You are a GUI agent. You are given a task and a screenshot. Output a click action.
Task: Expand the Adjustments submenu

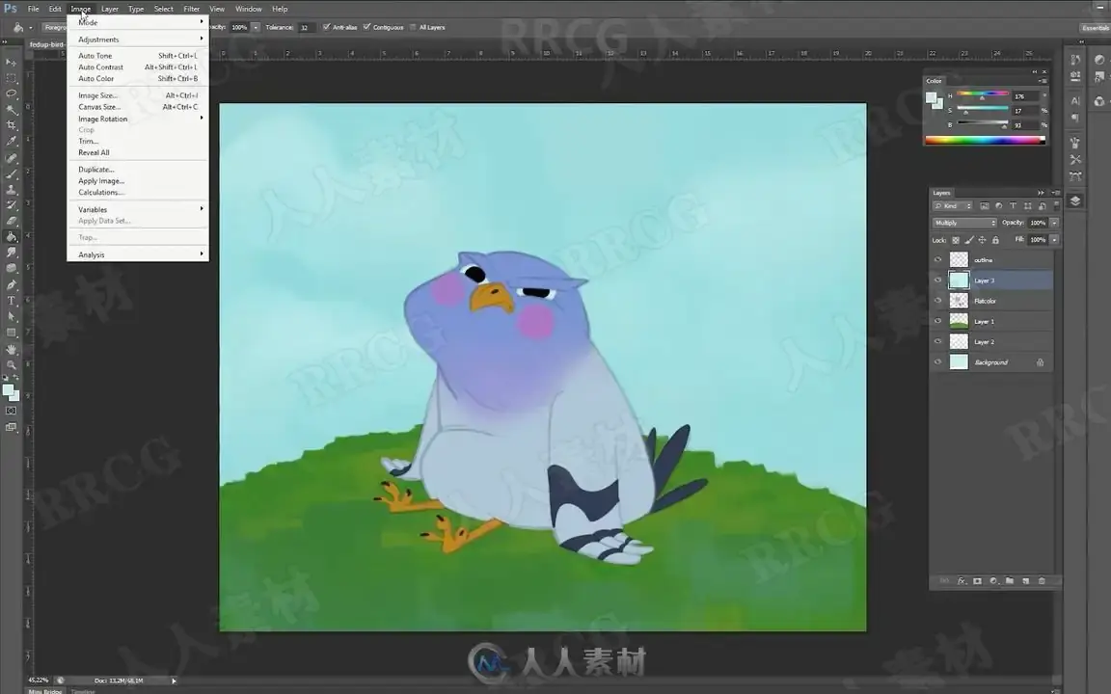140,40
